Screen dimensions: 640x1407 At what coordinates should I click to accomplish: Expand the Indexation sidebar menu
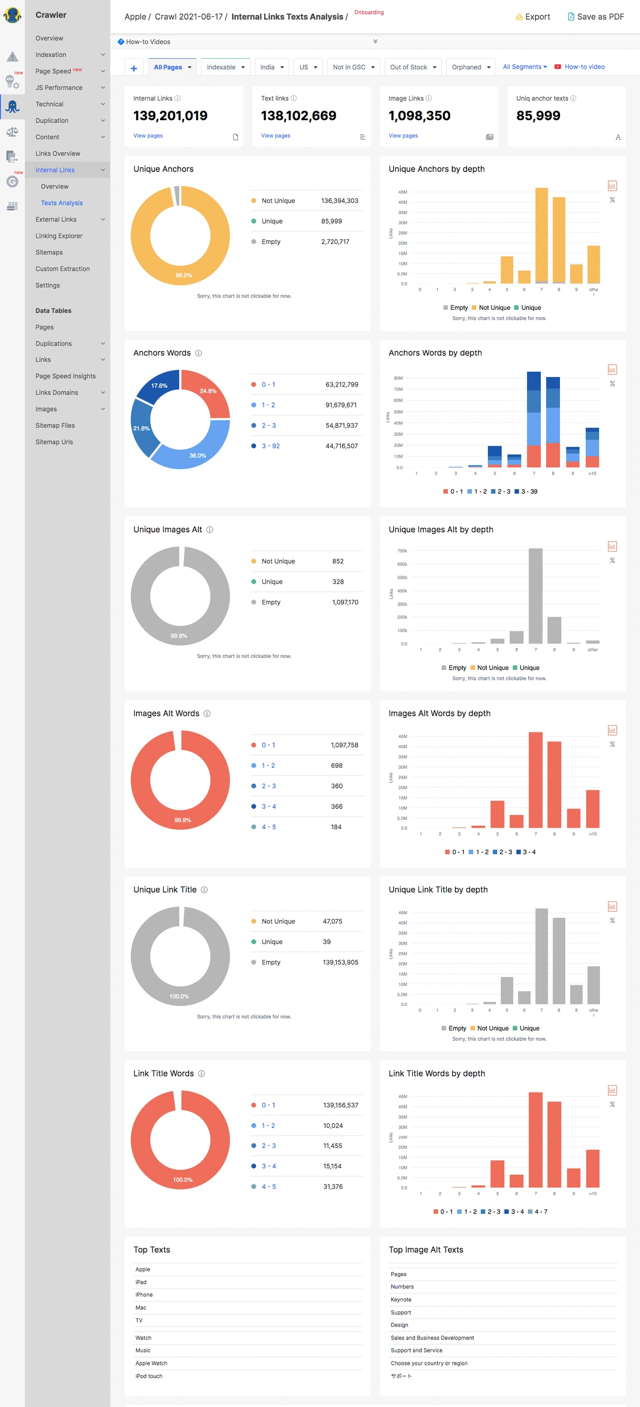pyautogui.click(x=102, y=54)
